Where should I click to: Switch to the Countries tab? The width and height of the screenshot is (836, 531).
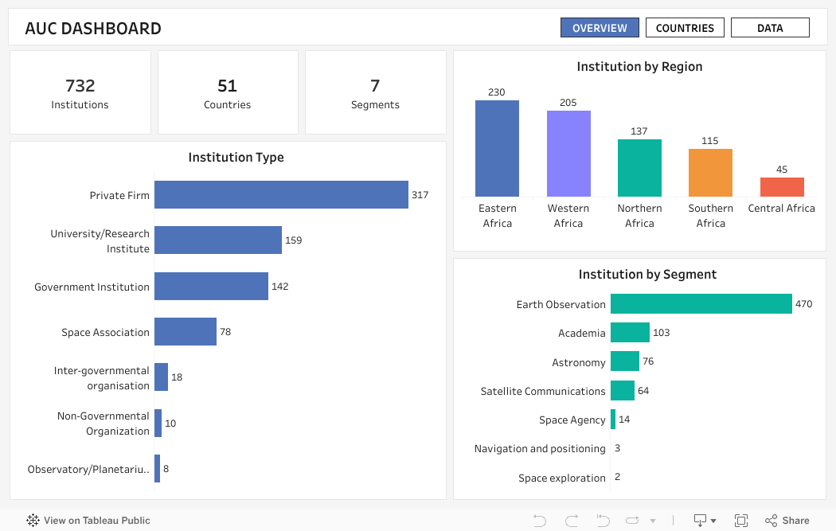click(x=685, y=28)
